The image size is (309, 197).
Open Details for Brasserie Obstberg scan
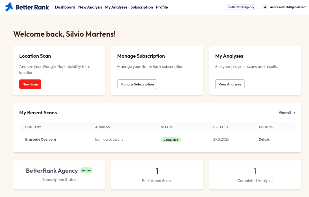(x=264, y=139)
